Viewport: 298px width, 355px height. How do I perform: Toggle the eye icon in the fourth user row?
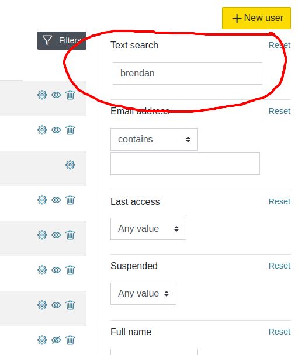click(56, 200)
